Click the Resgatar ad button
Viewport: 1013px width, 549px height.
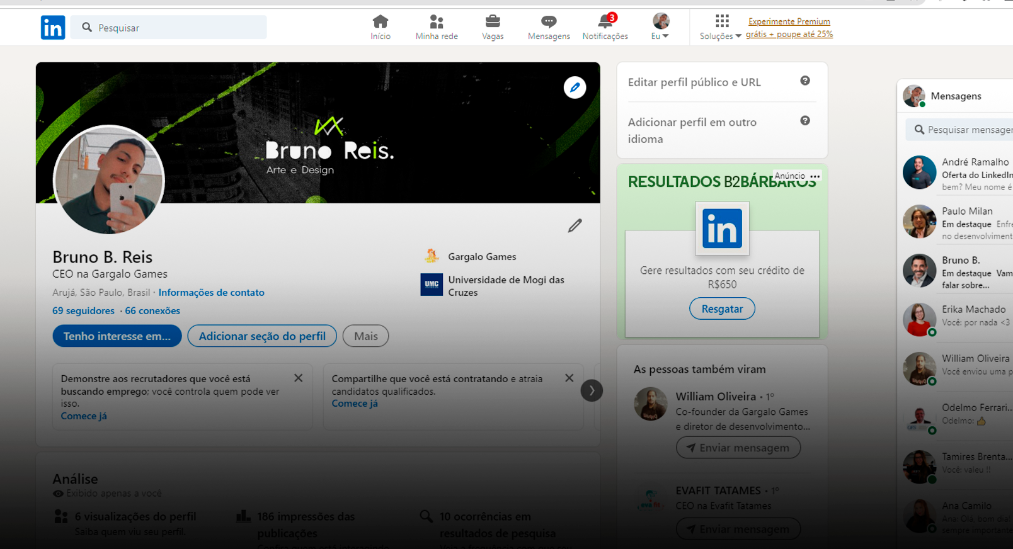[x=722, y=309]
